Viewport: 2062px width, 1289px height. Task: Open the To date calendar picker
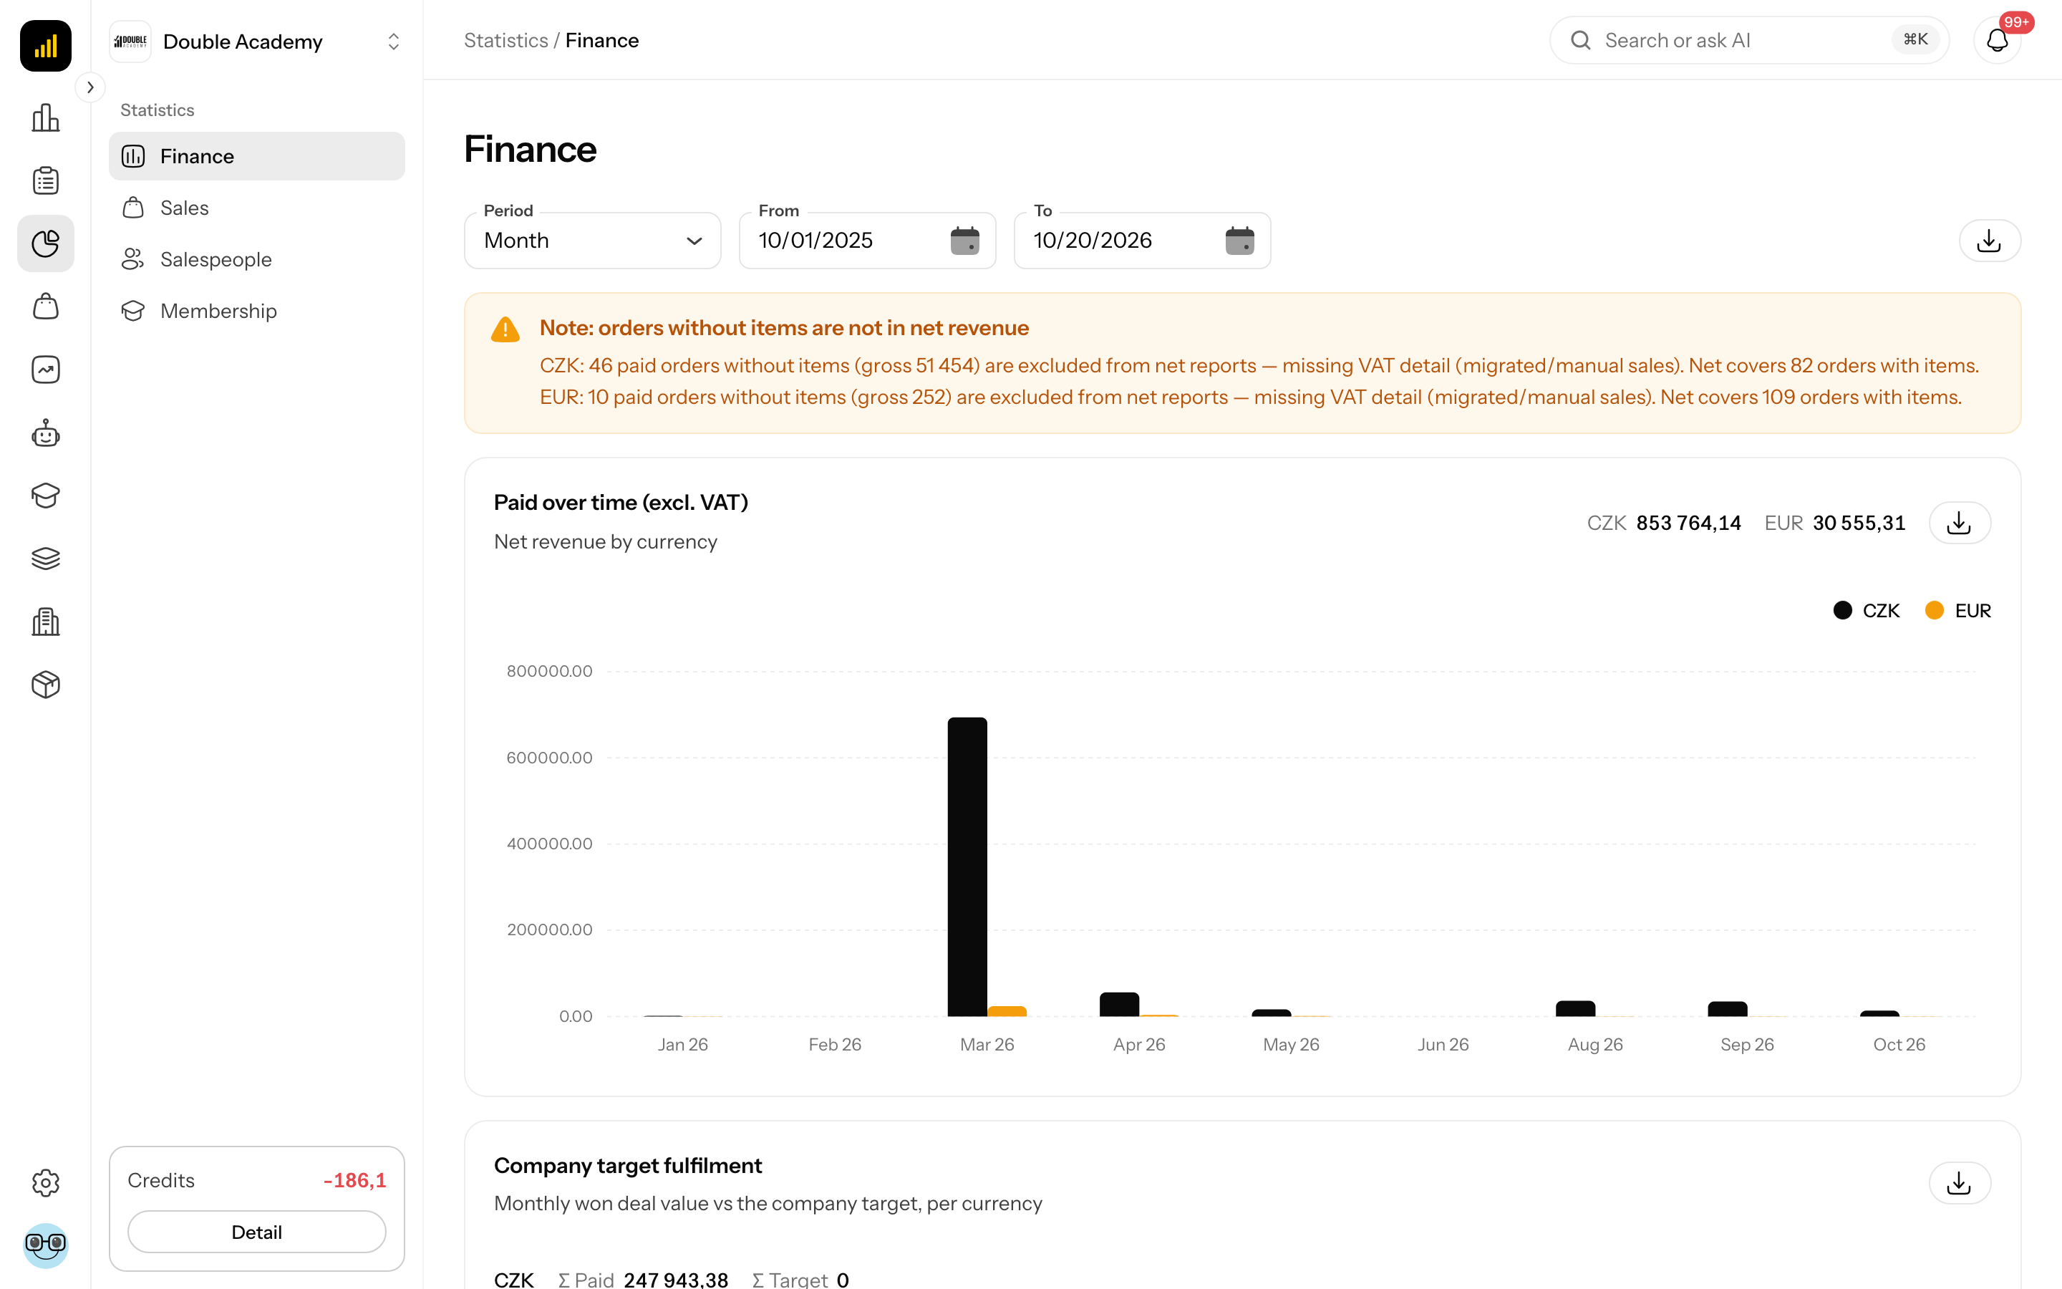[1240, 241]
